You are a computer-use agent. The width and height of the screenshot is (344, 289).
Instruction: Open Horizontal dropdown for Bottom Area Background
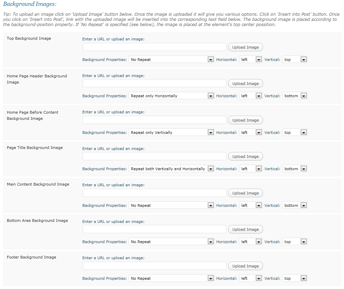pyautogui.click(x=251, y=242)
